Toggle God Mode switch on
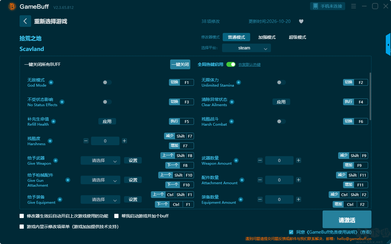391x244 pixels. click(x=107, y=82)
